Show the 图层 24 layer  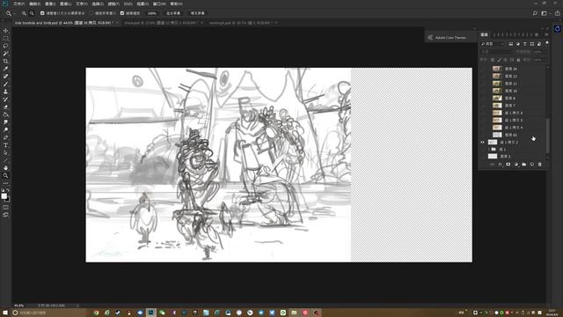click(483, 69)
